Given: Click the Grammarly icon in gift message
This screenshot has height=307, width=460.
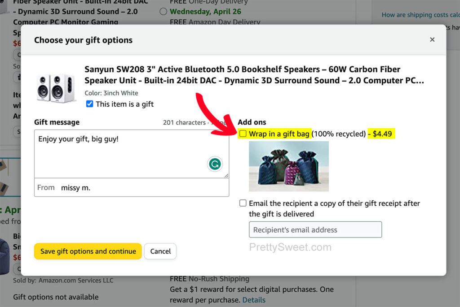Looking at the screenshot, I should click(x=215, y=164).
